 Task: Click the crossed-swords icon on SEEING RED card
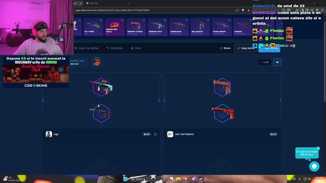122,20
